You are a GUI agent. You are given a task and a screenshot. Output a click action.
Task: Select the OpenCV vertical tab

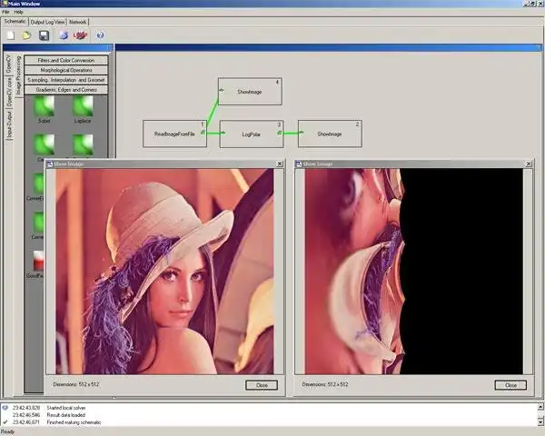[8, 64]
